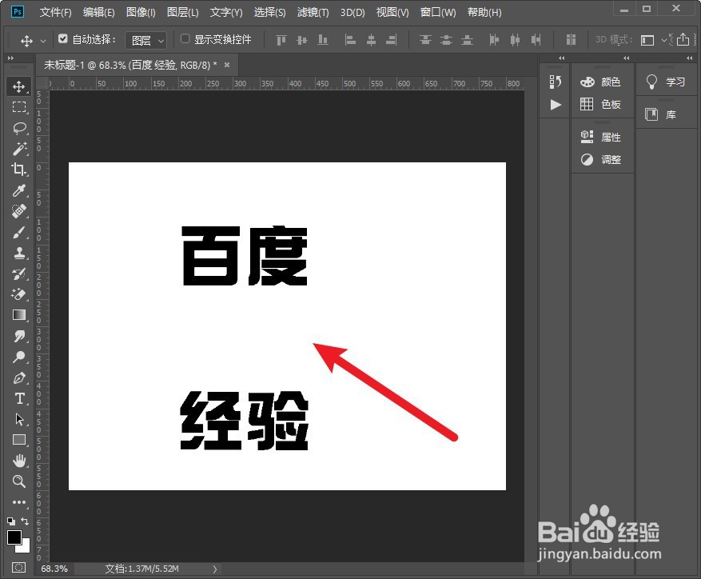Viewport: 701px width, 579px height.
Task: Align vertical centers button
Action: 302,40
